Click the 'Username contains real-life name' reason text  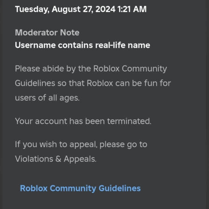(83, 45)
